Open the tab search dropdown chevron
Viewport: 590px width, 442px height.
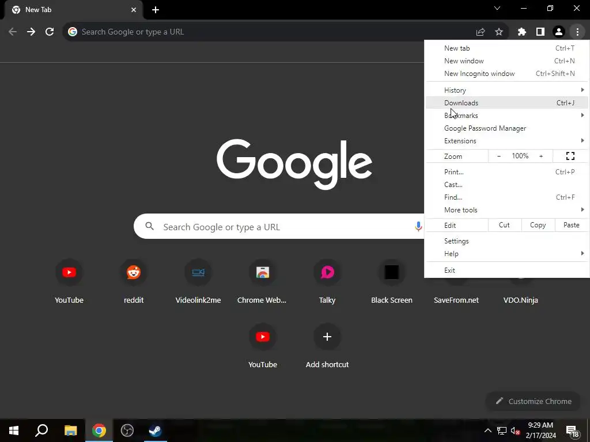click(x=497, y=8)
